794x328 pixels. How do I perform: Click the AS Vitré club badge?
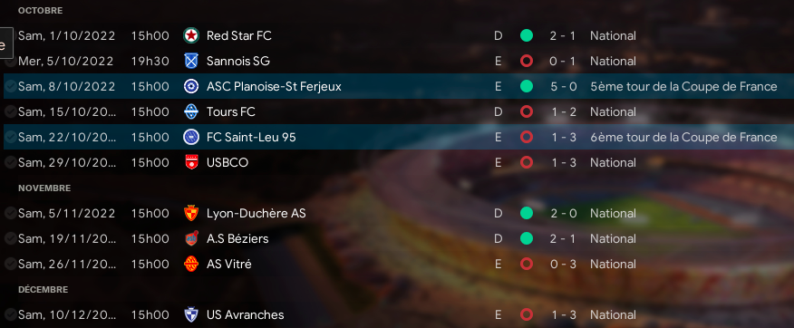[191, 264]
